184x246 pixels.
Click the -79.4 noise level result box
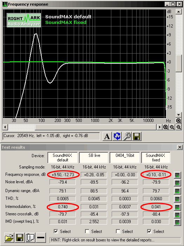click(63, 182)
